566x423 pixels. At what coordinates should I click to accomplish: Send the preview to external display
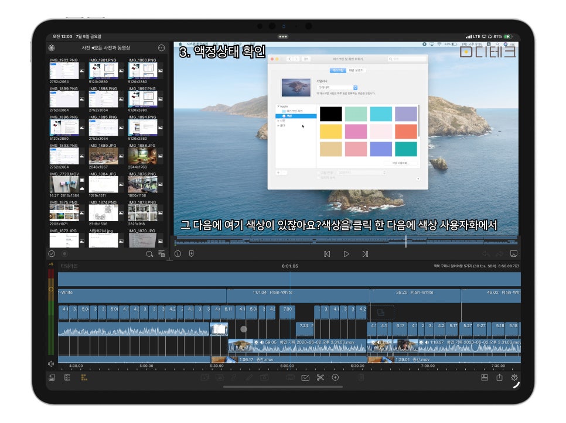click(514, 254)
